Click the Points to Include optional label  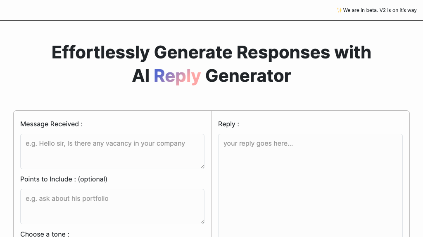pyautogui.click(x=64, y=179)
